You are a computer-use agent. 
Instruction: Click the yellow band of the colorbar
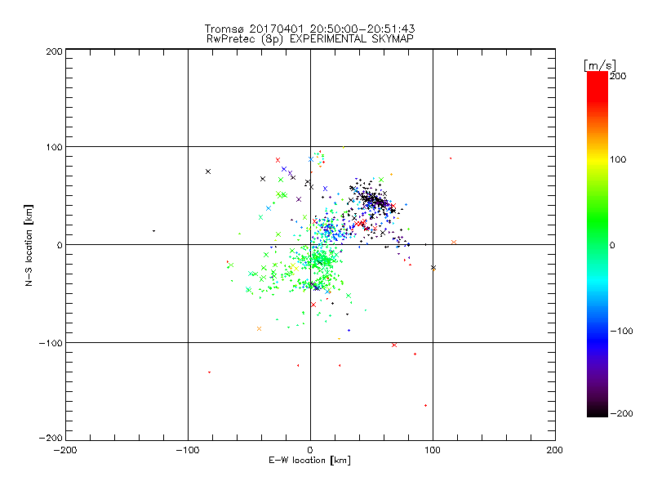597,160
